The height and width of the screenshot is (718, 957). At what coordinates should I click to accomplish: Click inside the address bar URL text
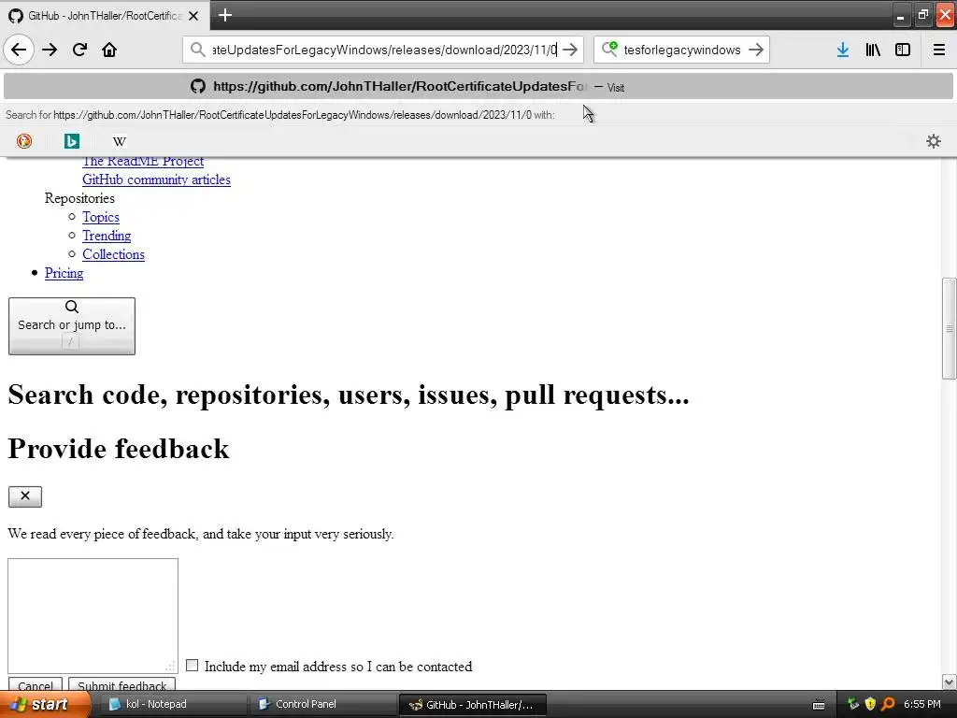coord(384,50)
